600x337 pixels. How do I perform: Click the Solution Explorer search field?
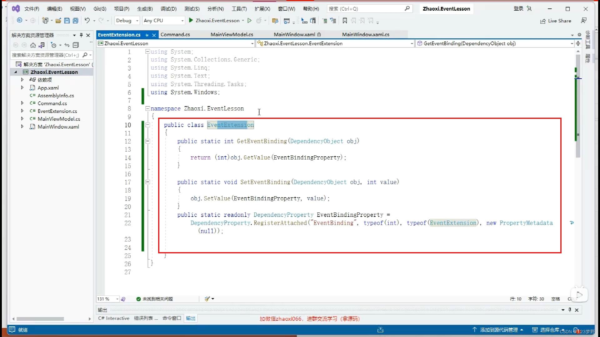coord(51,55)
